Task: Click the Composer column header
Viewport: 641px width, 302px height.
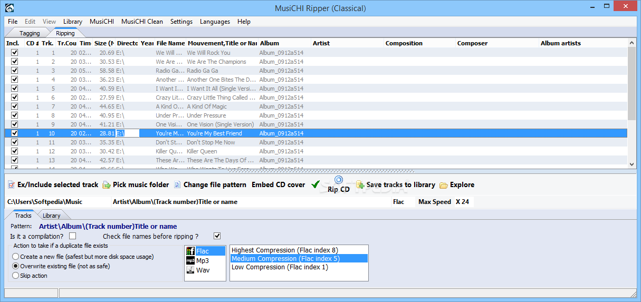Action: pyautogui.click(x=498, y=43)
